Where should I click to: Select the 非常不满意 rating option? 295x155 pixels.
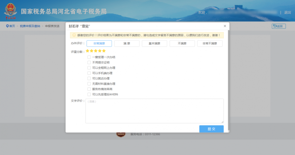210,43
